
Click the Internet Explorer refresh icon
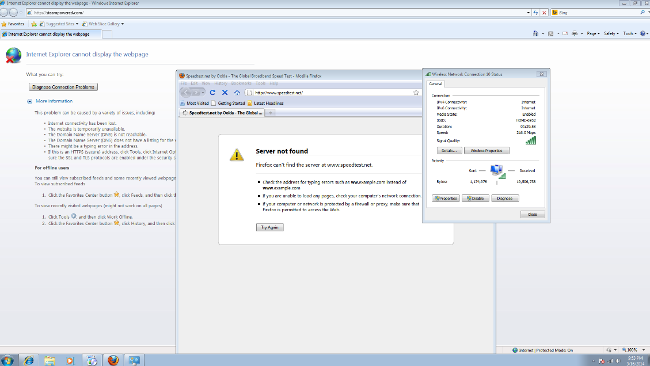(535, 13)
